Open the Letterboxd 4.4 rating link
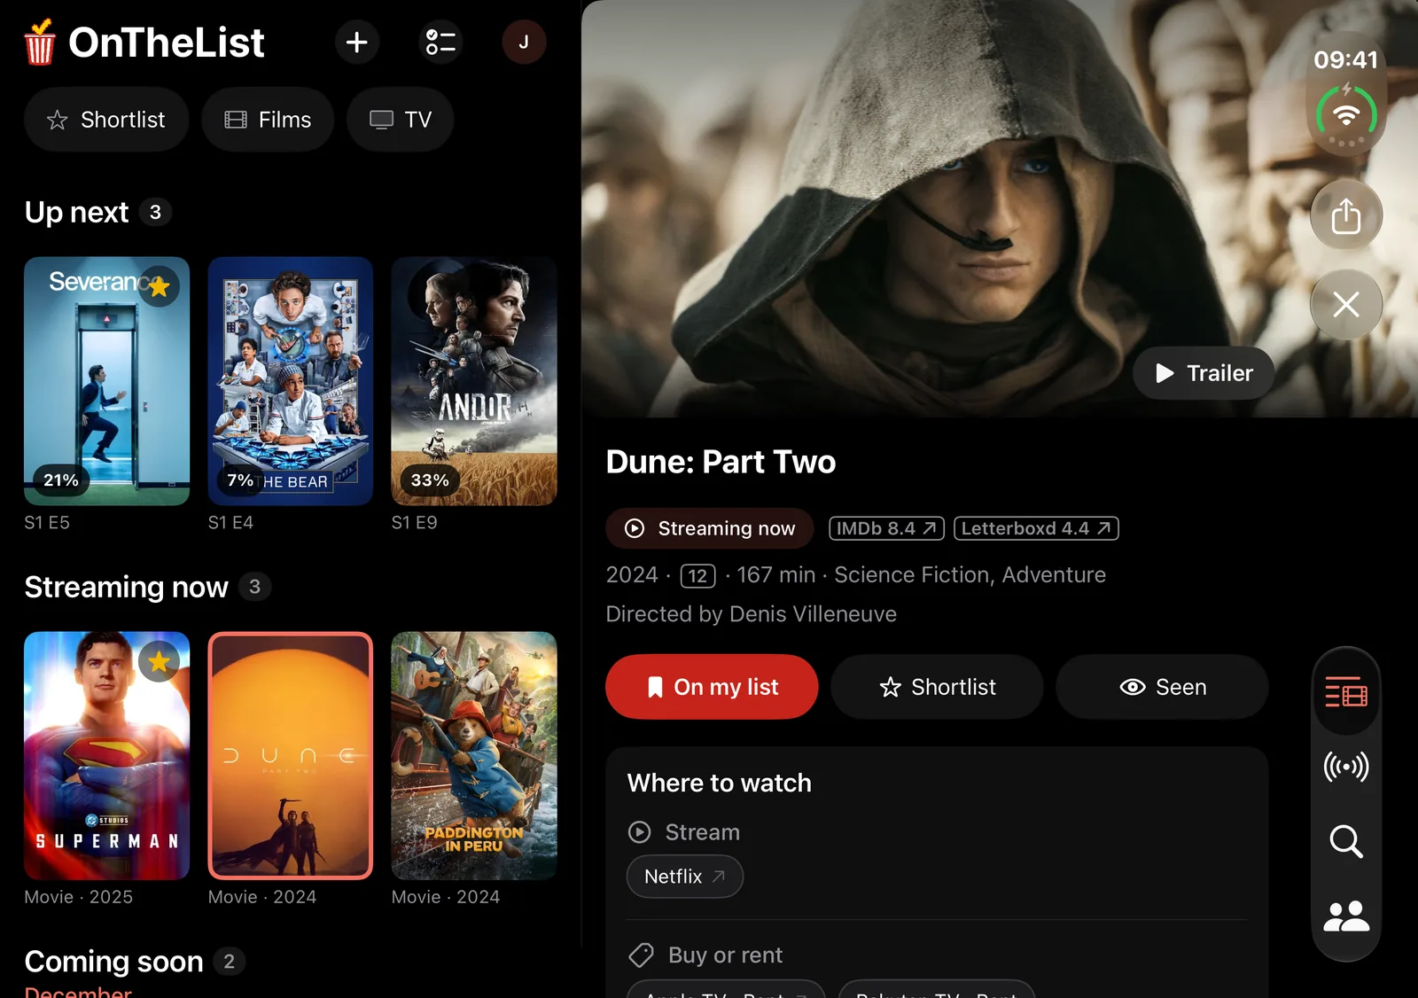Screen dimensions: 1418x998 coord(1036,528)
